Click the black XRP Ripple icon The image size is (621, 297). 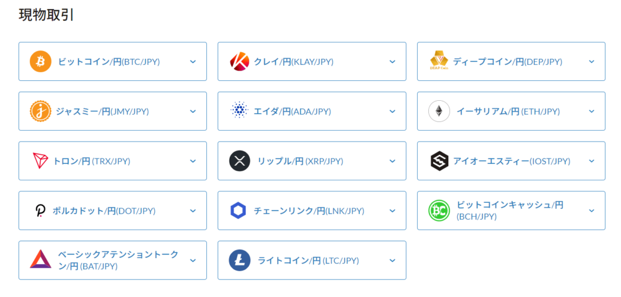(240, 161)
